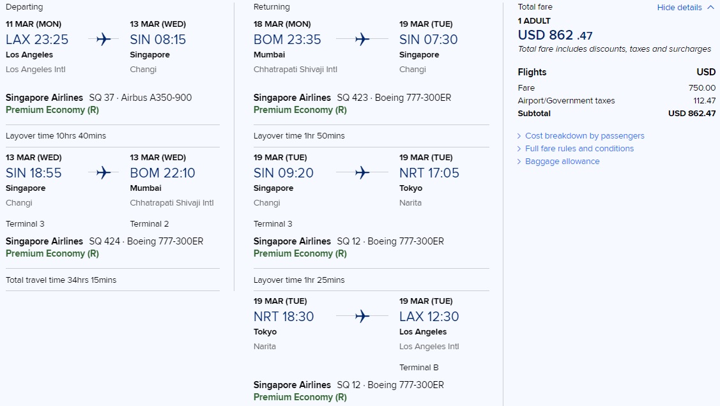
Task: Click the plane icon on SIN to NRT flight
Action: [x=362, y=173]
